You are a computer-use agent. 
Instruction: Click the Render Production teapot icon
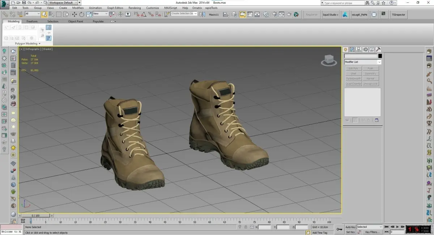click(x=289, y=14)
